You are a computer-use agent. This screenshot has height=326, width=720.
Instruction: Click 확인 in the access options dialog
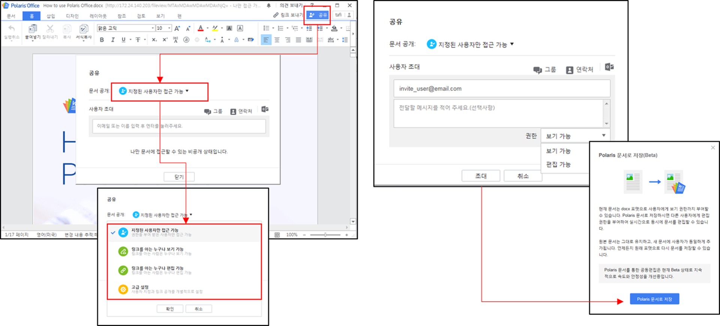[x=170, y=309]
